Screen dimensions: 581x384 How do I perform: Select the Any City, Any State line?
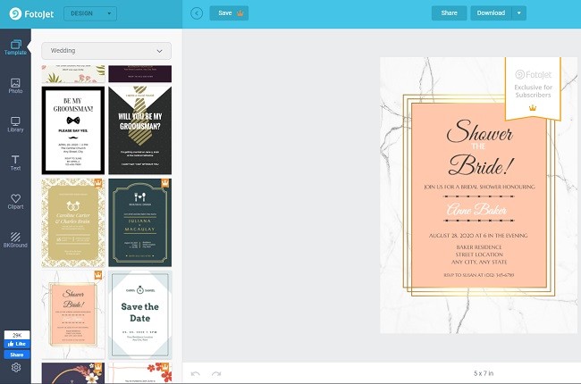[x=479, y=262]
